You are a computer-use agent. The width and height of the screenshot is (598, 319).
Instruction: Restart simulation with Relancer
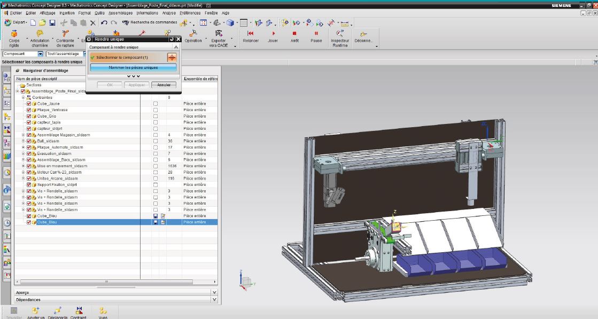point(251,36)
